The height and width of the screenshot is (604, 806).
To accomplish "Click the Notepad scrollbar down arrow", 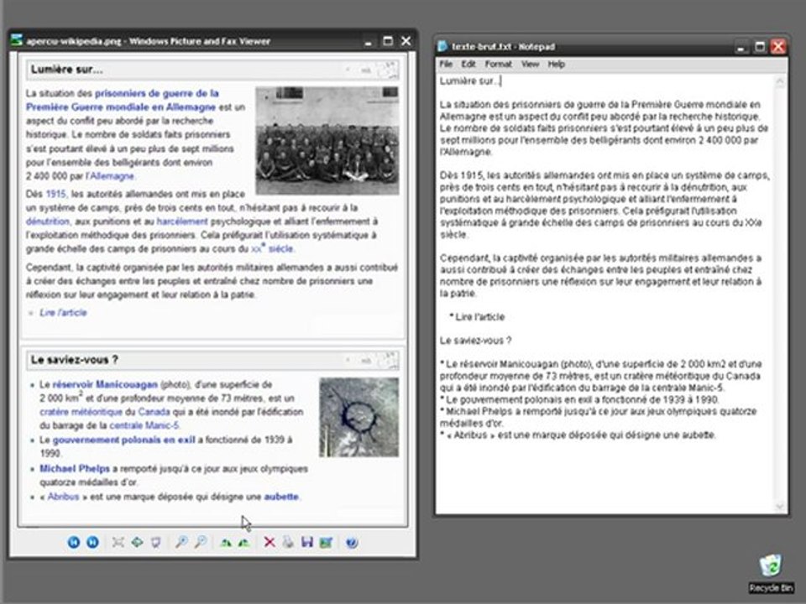I will tap(780, 507).
